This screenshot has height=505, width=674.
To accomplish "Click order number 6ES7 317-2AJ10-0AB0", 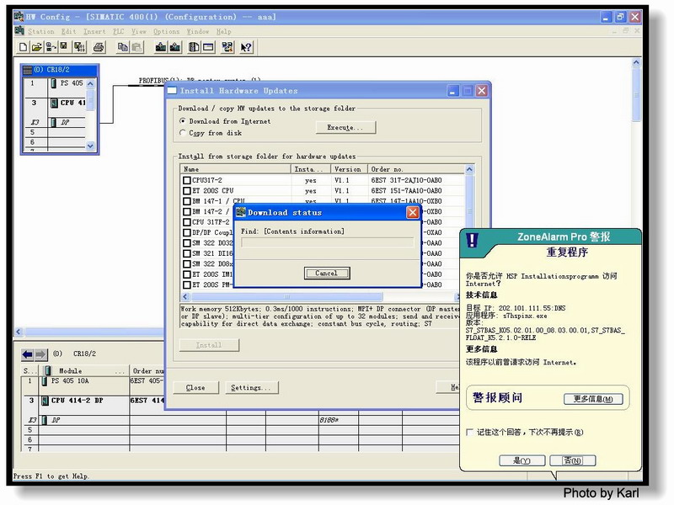I will coord(407,180).
